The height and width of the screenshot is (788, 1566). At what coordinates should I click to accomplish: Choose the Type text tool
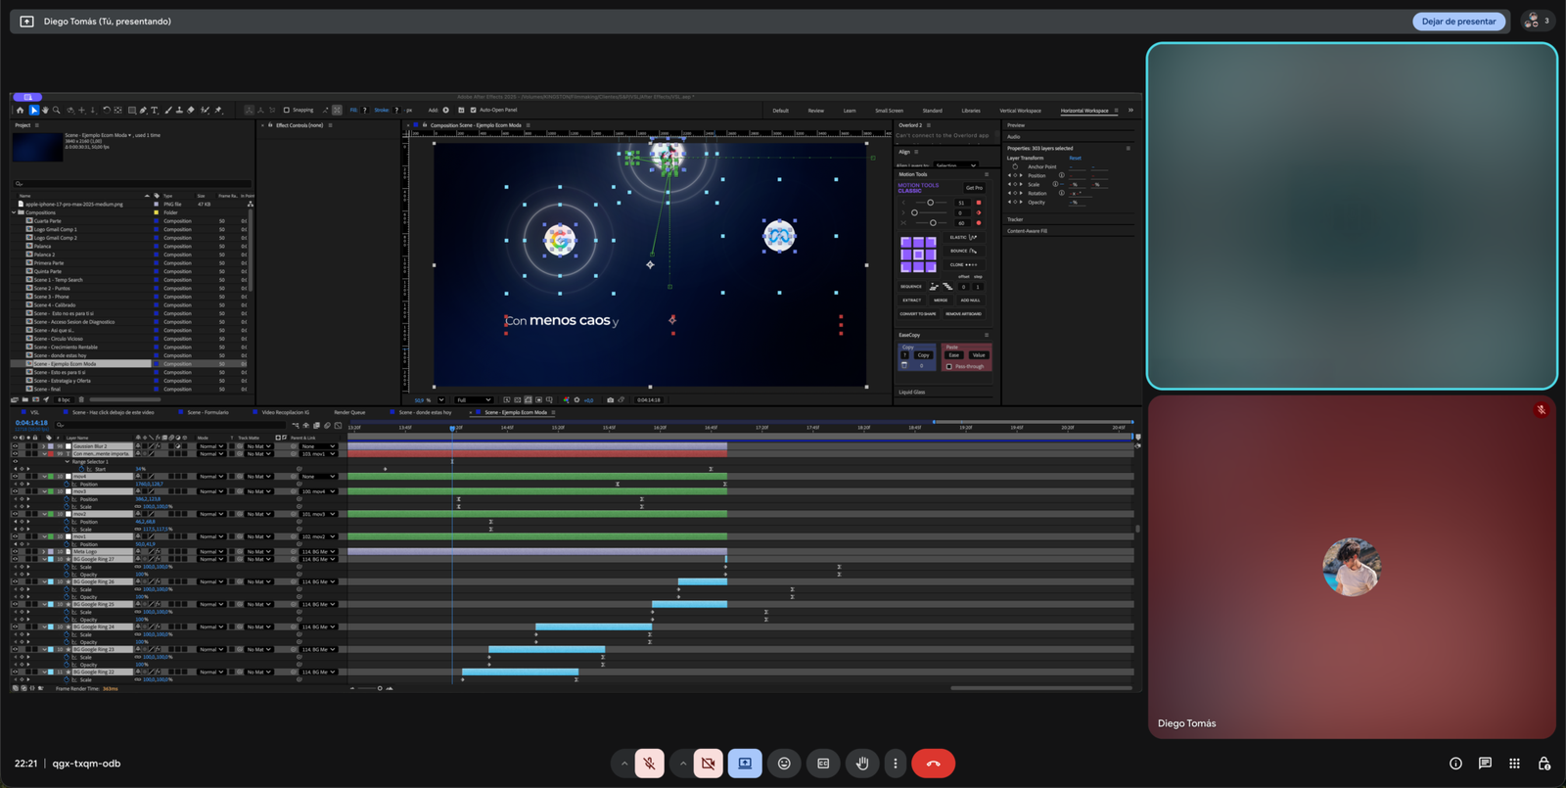click(x=155, y=111)
